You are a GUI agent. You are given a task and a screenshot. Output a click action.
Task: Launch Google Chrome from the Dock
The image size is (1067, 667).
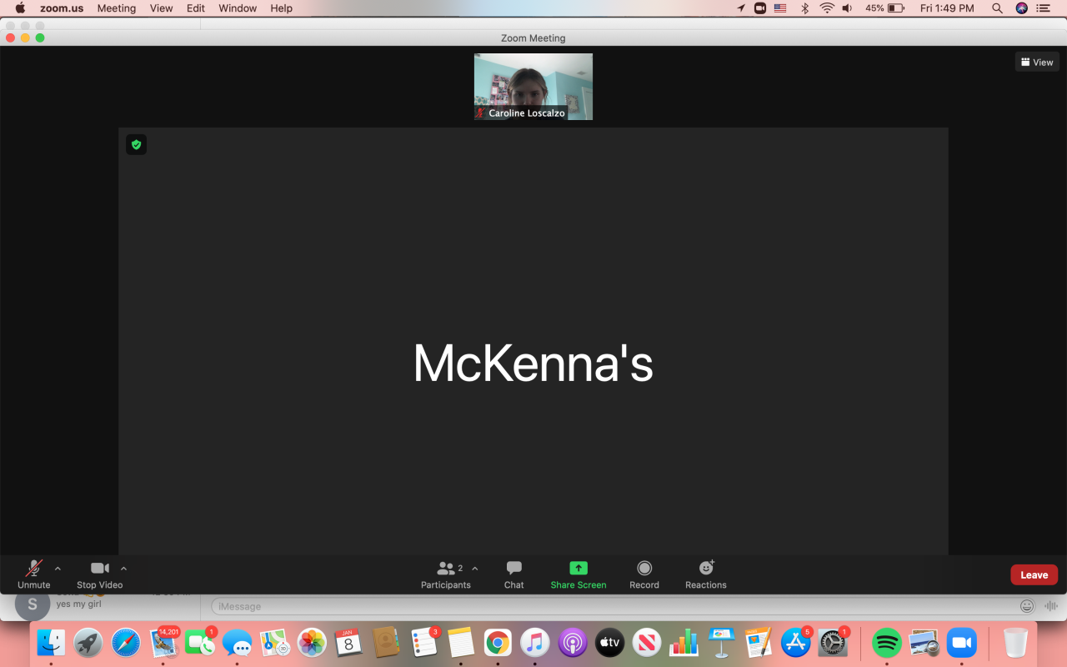point(498,642)
